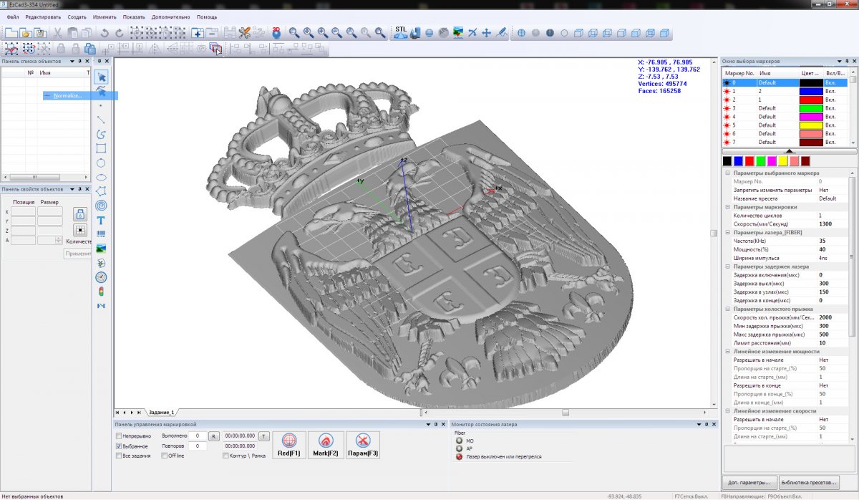Insert a barcode with the Barcode tool
This screenshot has width=859, height=500.
coord(102,234)
